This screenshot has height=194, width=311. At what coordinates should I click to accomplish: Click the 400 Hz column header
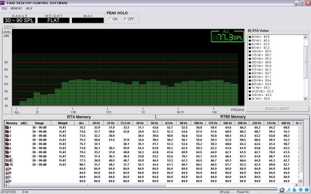coord(286,123)
